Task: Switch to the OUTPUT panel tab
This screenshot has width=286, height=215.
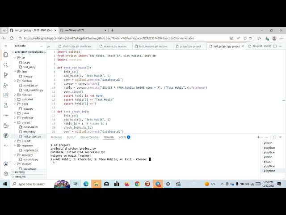Action: tap(71, 137)
